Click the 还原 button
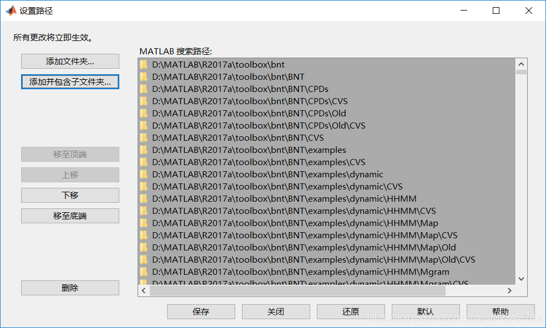546x328 pixels. click(351, 311)
